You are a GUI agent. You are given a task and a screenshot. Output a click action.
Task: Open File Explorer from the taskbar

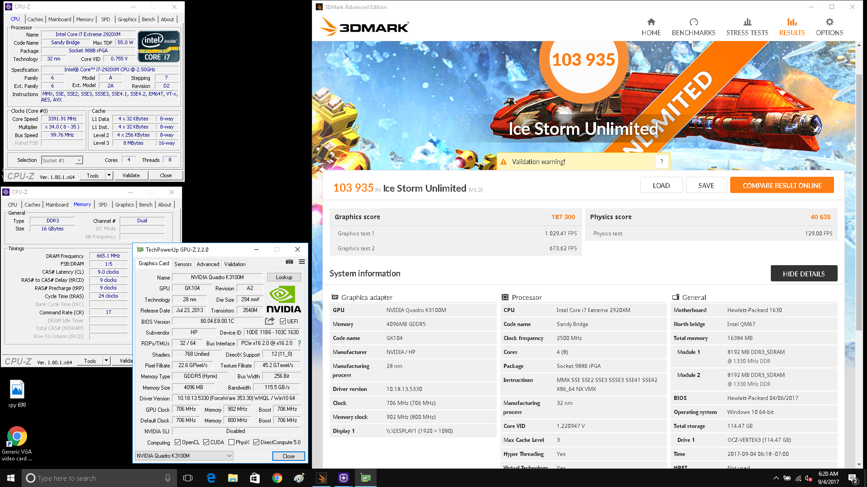click(x=233, y=478)
